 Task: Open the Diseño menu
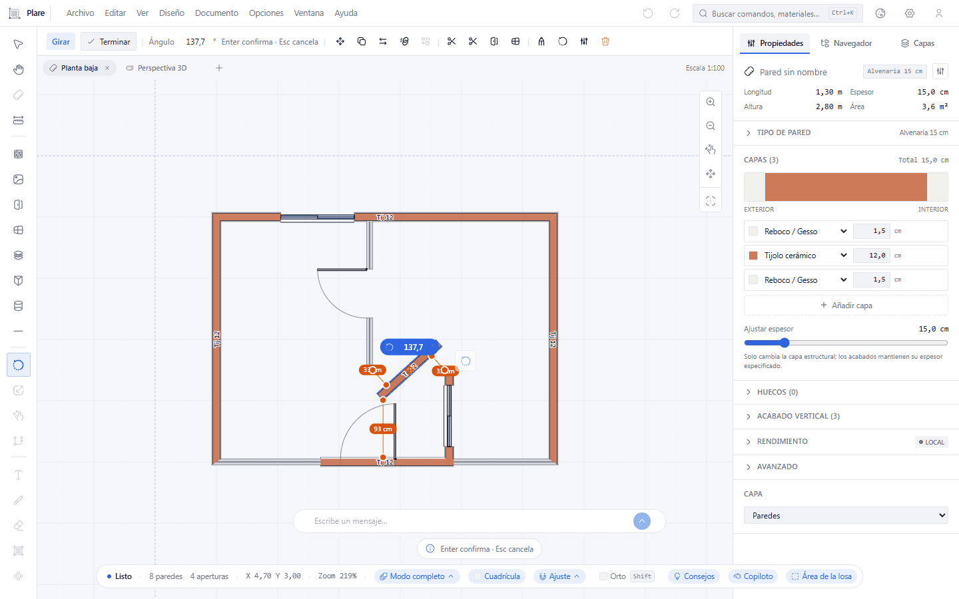coord(172,13)
